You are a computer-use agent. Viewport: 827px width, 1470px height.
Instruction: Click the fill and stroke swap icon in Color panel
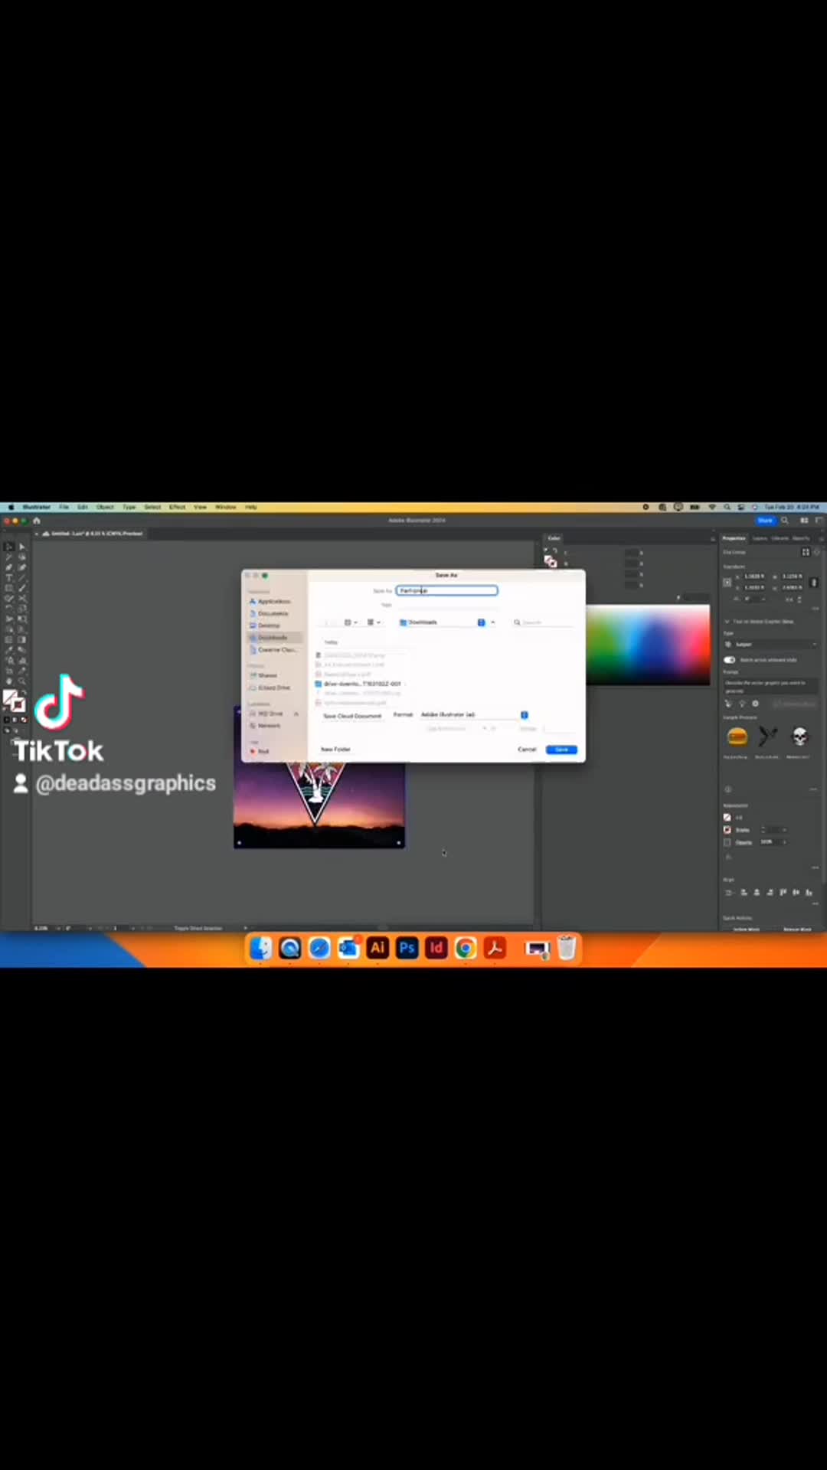[x=555, y=551]
